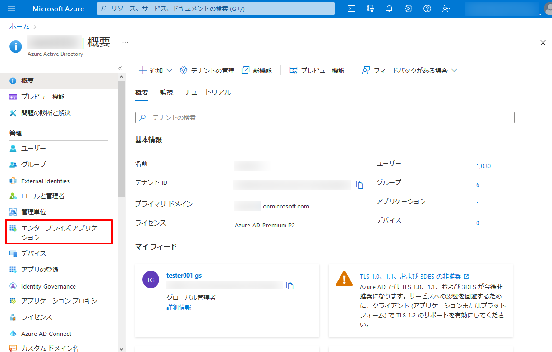Viewport: 552px width, 352px height.
Task: Click the デバイス icon in sidebar
Action: 13,253
